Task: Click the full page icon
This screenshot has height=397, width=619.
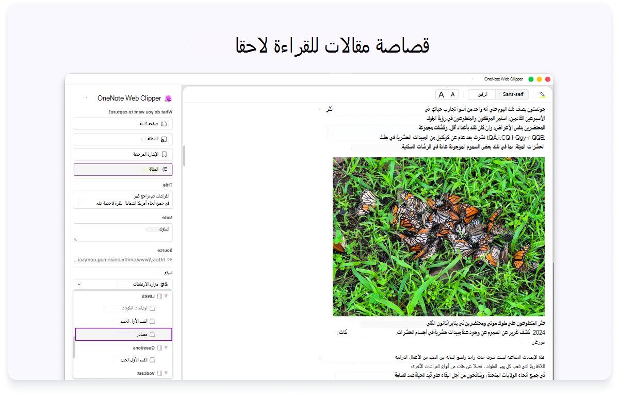Action: coord(165,124)
